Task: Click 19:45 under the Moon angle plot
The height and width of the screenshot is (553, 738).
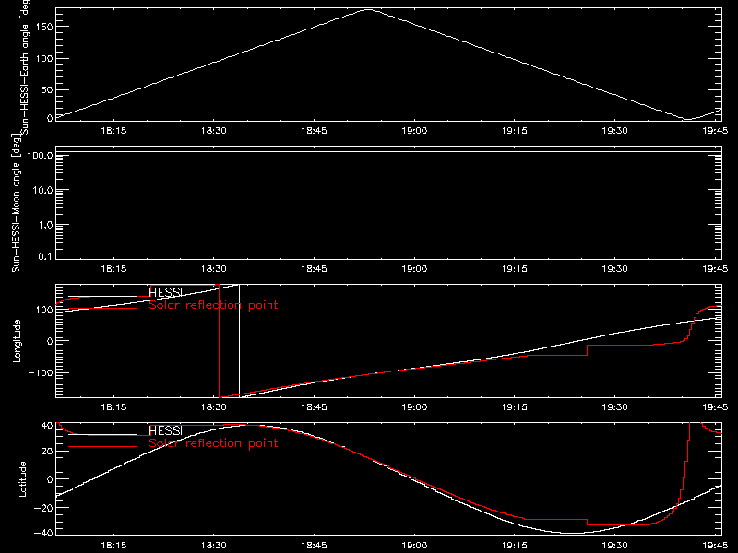Action: click(x=715, y=269)
